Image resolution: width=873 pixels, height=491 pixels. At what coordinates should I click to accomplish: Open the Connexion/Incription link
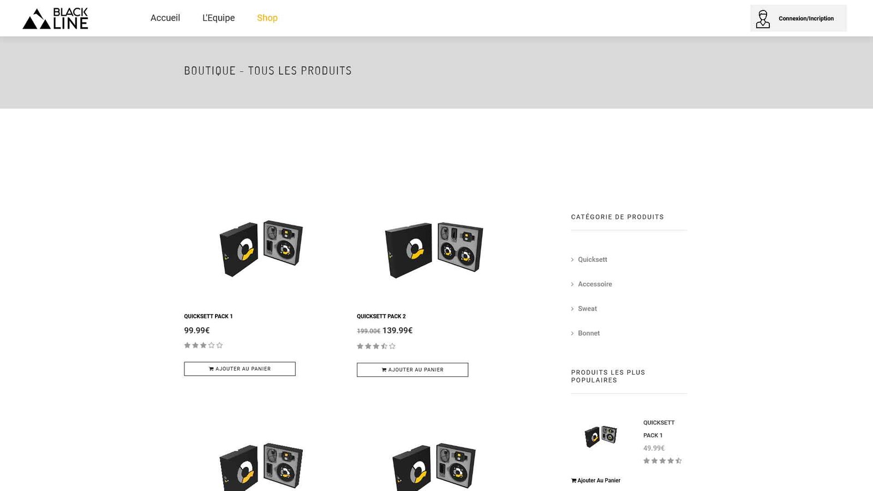(806, 19)
